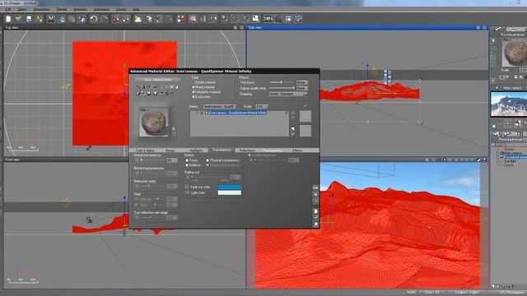Enable the Additive transparency effect
Screen dimensions: 527x296
tap(193, 165)
